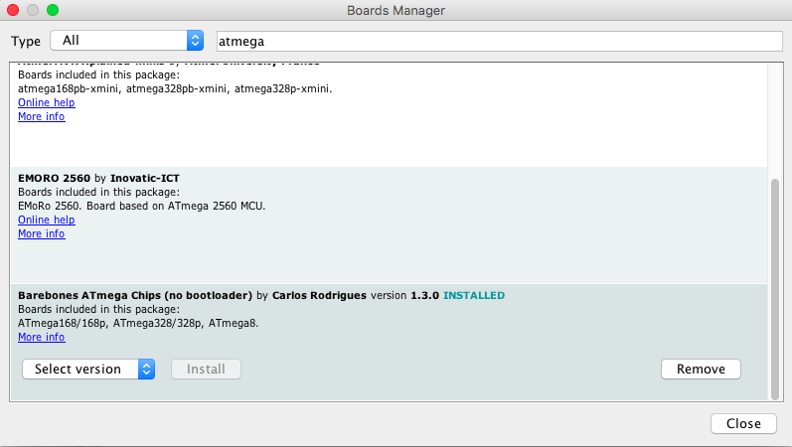Click the boards list vertical scrollbar
The height and width of the screenshot is (447, 792).
[775, 289]
